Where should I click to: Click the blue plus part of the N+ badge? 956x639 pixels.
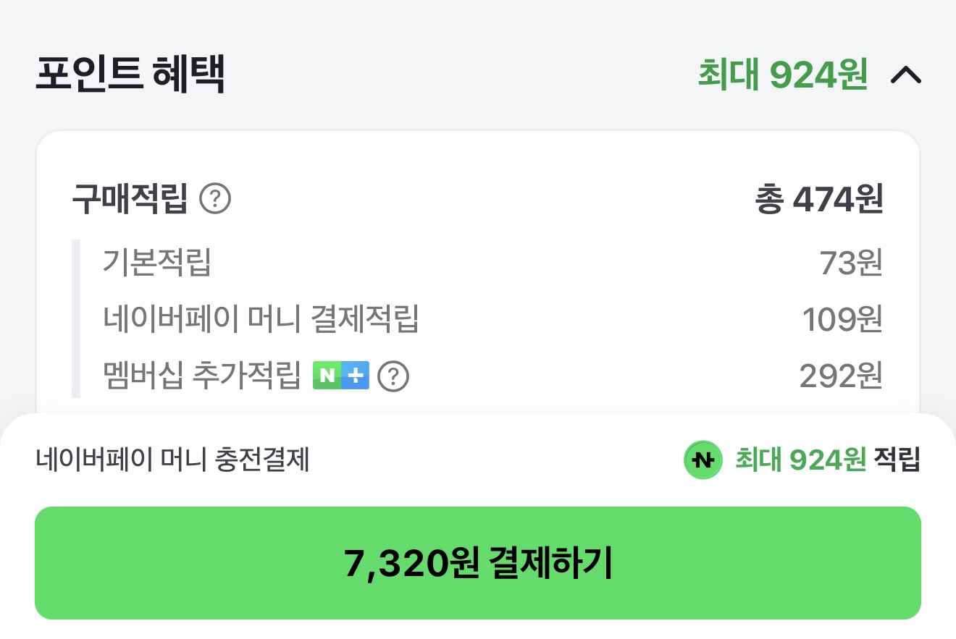pos(356,375)
